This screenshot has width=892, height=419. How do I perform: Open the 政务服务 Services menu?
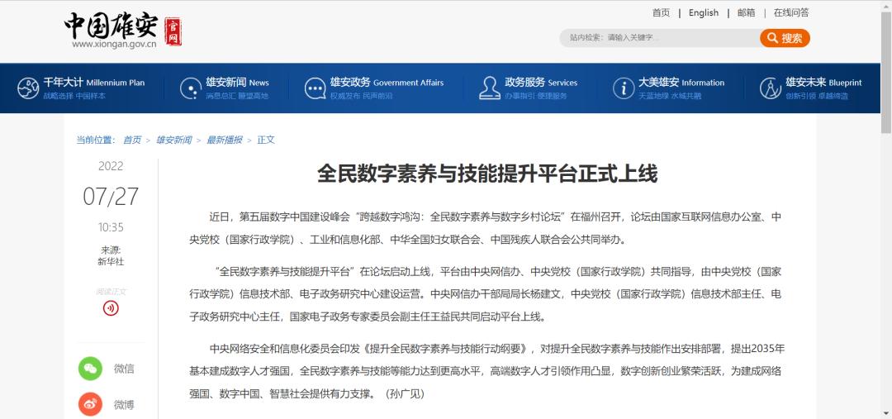541,83
